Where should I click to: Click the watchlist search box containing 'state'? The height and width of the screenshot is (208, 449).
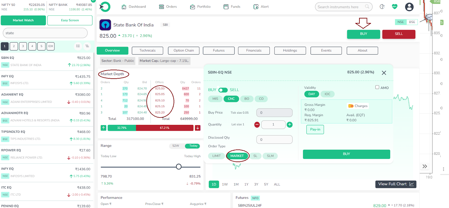pos(45,33)
